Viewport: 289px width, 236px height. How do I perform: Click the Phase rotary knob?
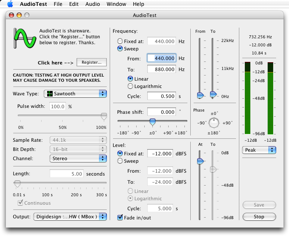coord(214,123)
